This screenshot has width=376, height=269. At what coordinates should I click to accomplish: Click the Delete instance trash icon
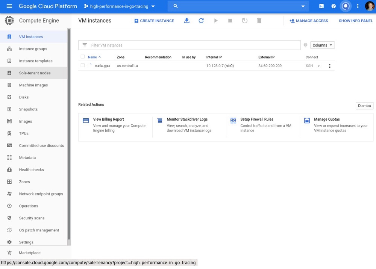(x=259, y=21)
